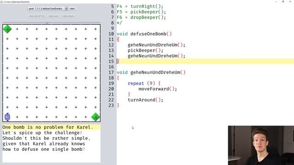Click the window title bar file path

[17, 2]
